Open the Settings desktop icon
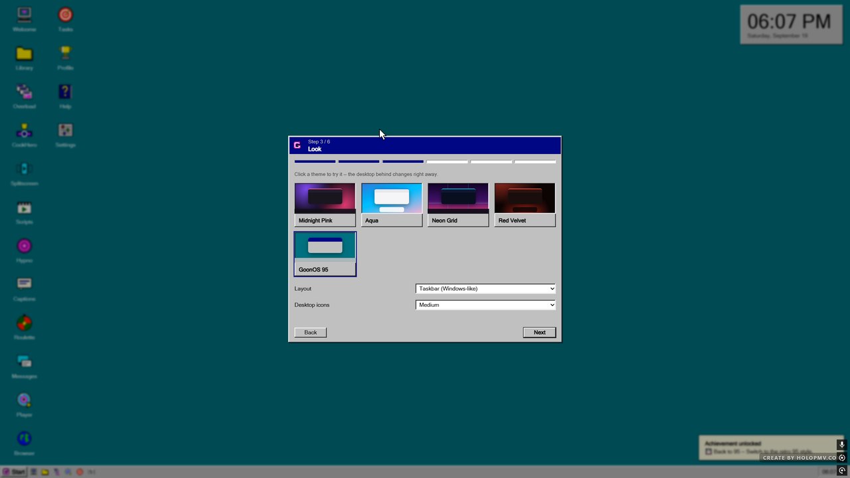This screenshot has height=478, width=850. tap(65, 135)
